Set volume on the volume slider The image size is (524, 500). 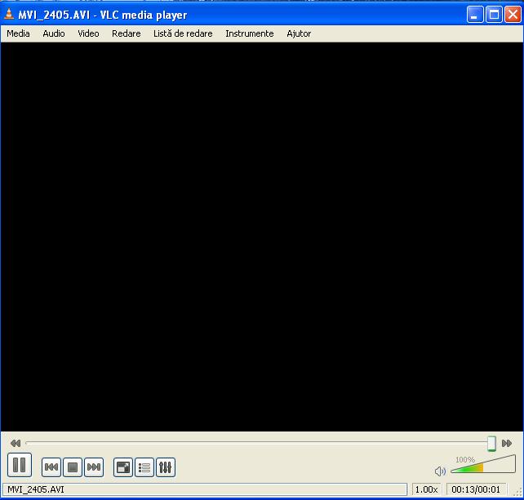[x=483, y=464]
